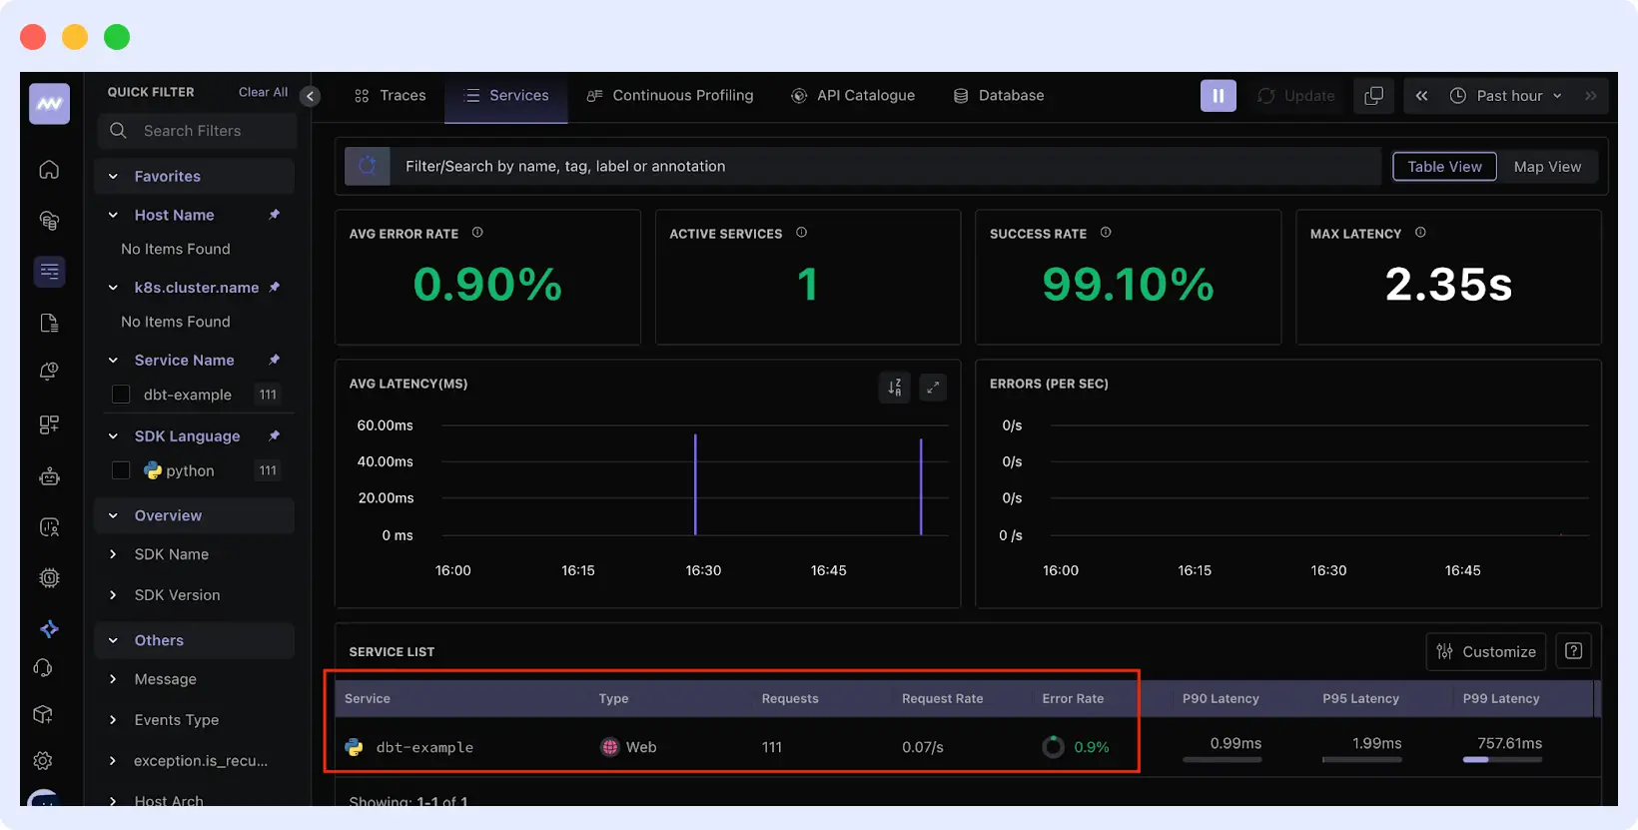Shift time range backward with double-left arrows
The width and height of the screenshot is (1638, 830).
tap(1421, 96)
